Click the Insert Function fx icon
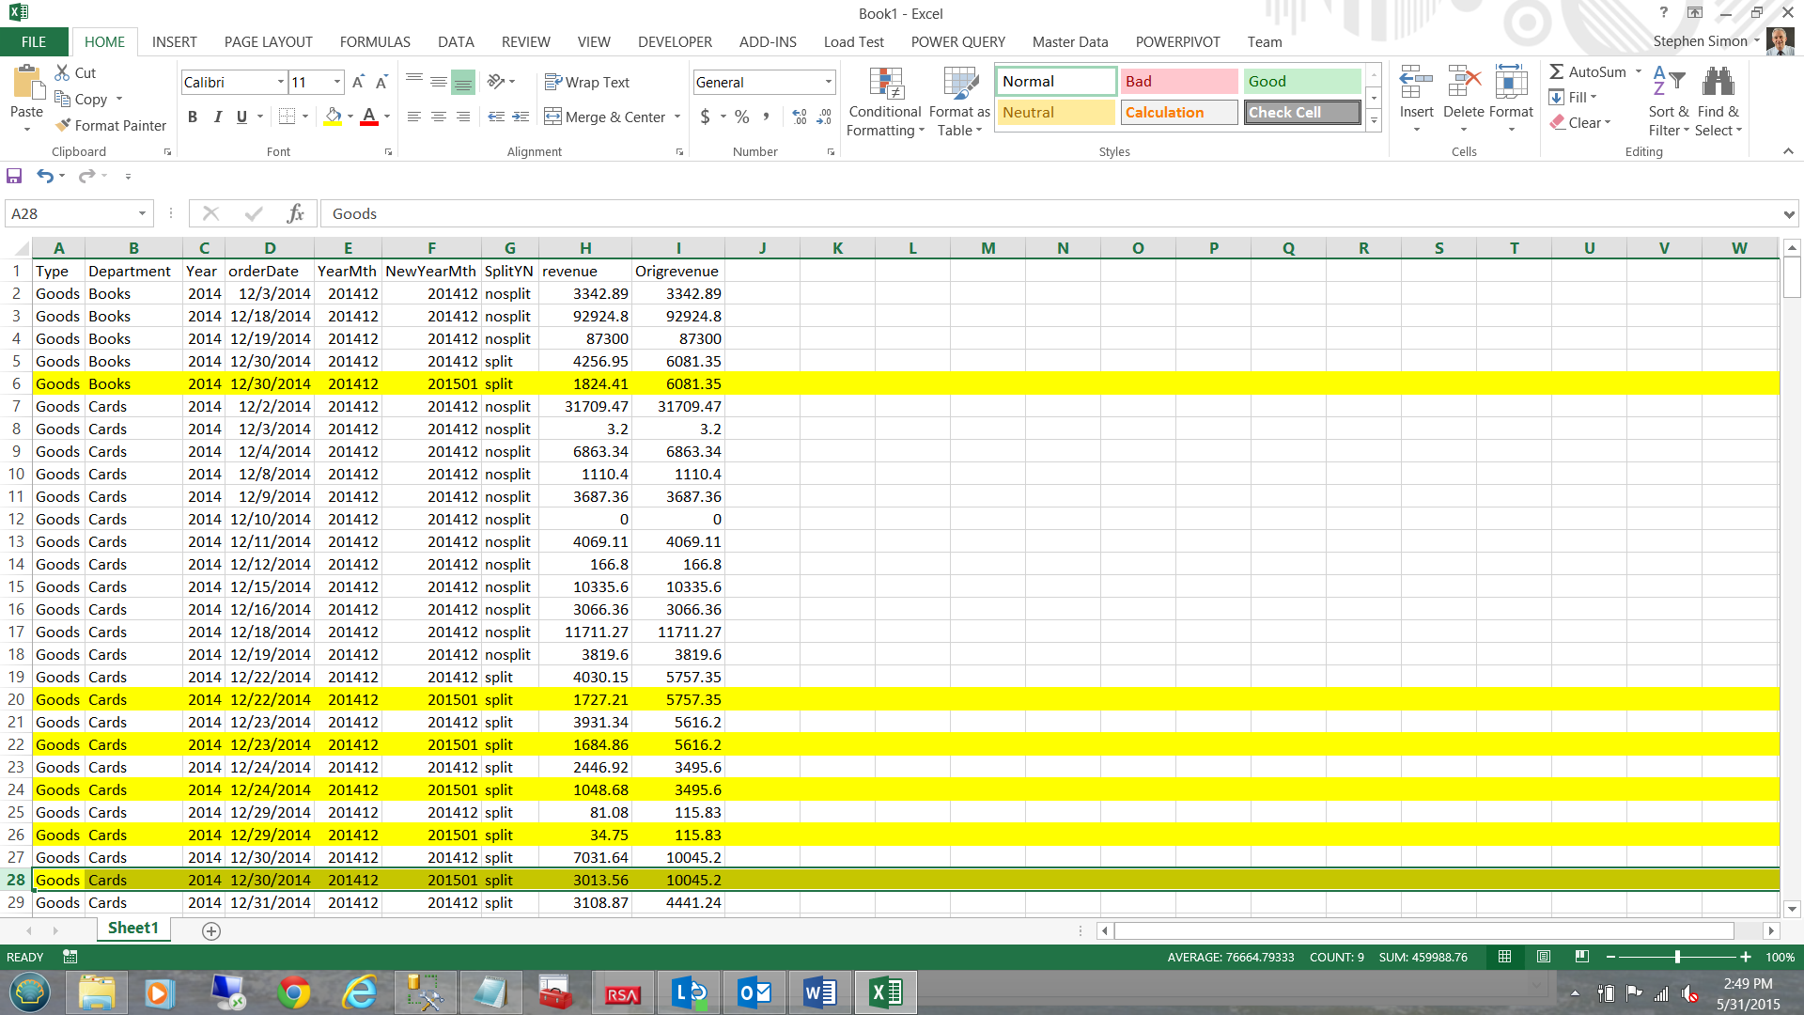1804x1015 pixels. coord(295,213)
